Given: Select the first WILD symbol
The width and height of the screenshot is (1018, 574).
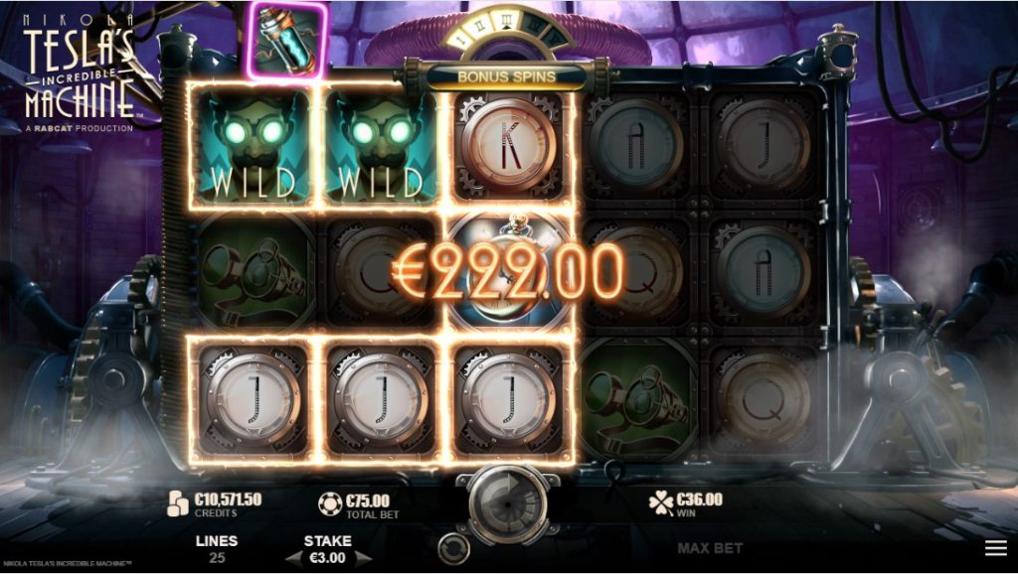Looking at the screenshot, I should (253, 146).
